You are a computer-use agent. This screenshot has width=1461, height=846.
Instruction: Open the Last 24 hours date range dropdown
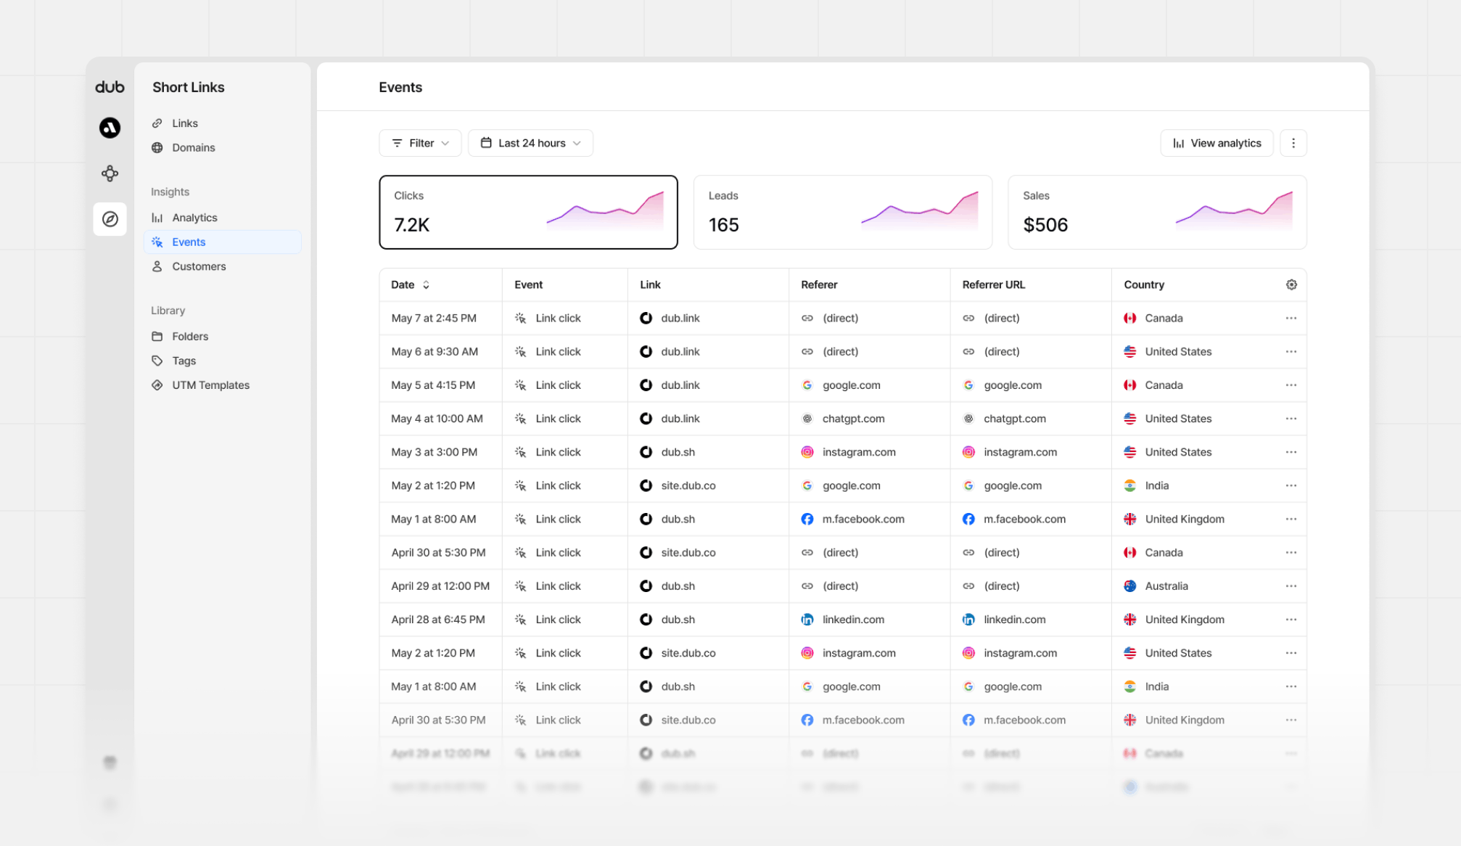pyautogui.click(x=530, y=143)
